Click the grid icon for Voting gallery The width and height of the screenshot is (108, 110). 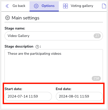65,6
